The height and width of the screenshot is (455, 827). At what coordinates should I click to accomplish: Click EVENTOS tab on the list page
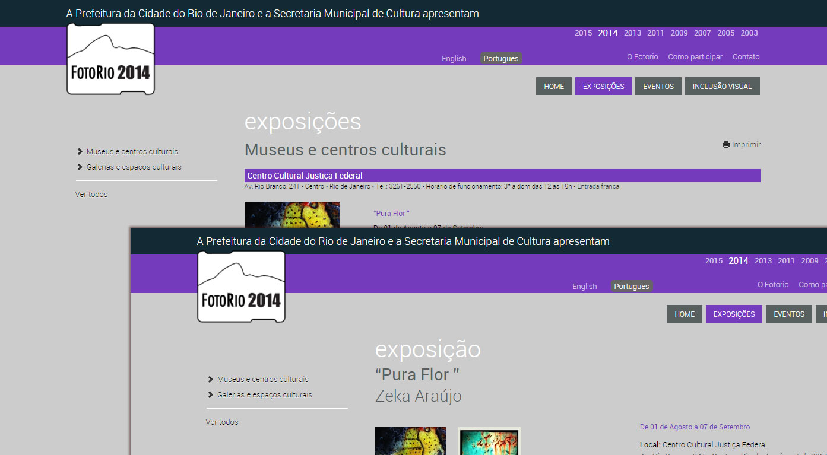click(658, 86)
